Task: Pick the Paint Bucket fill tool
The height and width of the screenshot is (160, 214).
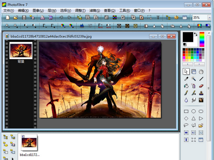Action: [186, 86]
